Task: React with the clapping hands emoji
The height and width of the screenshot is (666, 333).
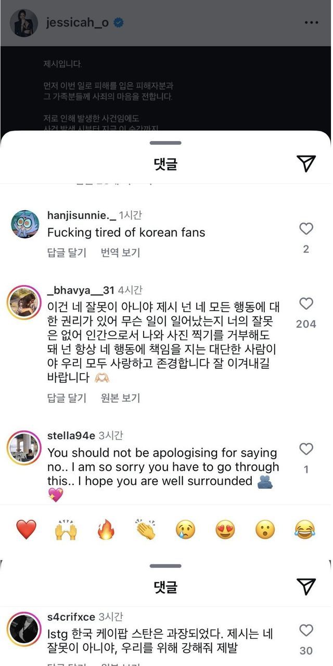Action: (146, 530)
